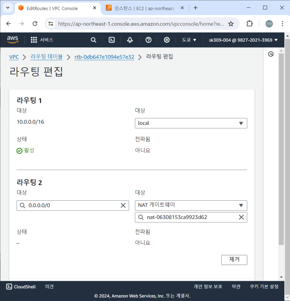View site information icon in address bar

pos(51,24)
